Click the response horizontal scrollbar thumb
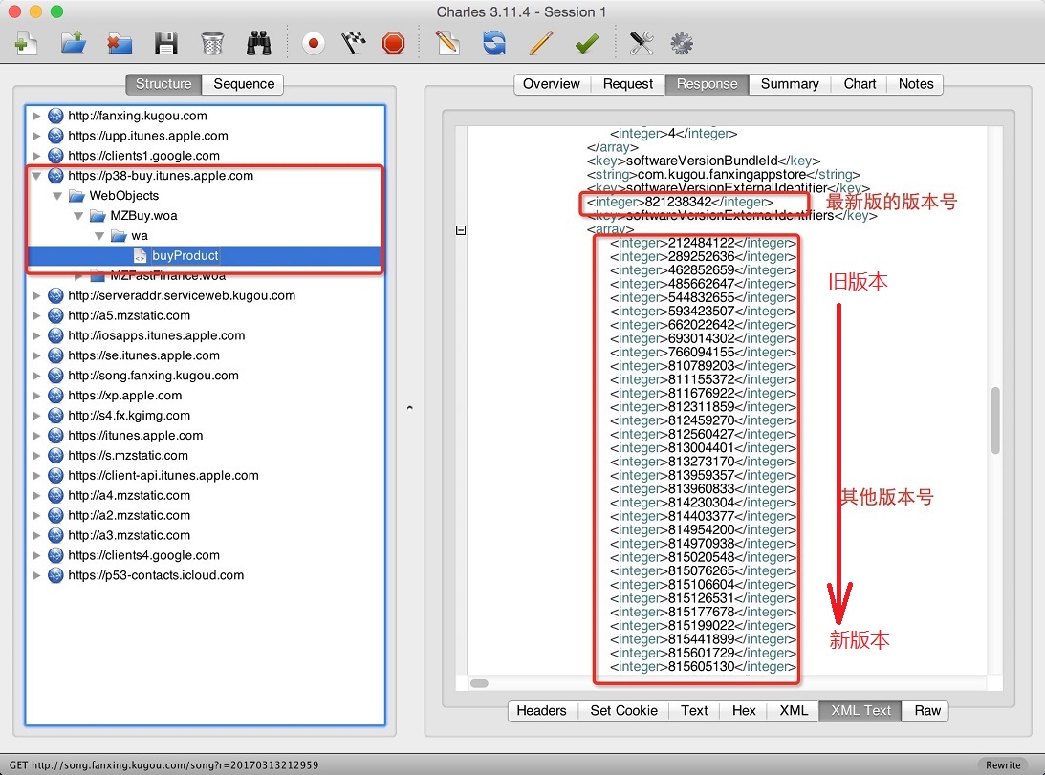The image size is (1045, 775). click(479, 683)
